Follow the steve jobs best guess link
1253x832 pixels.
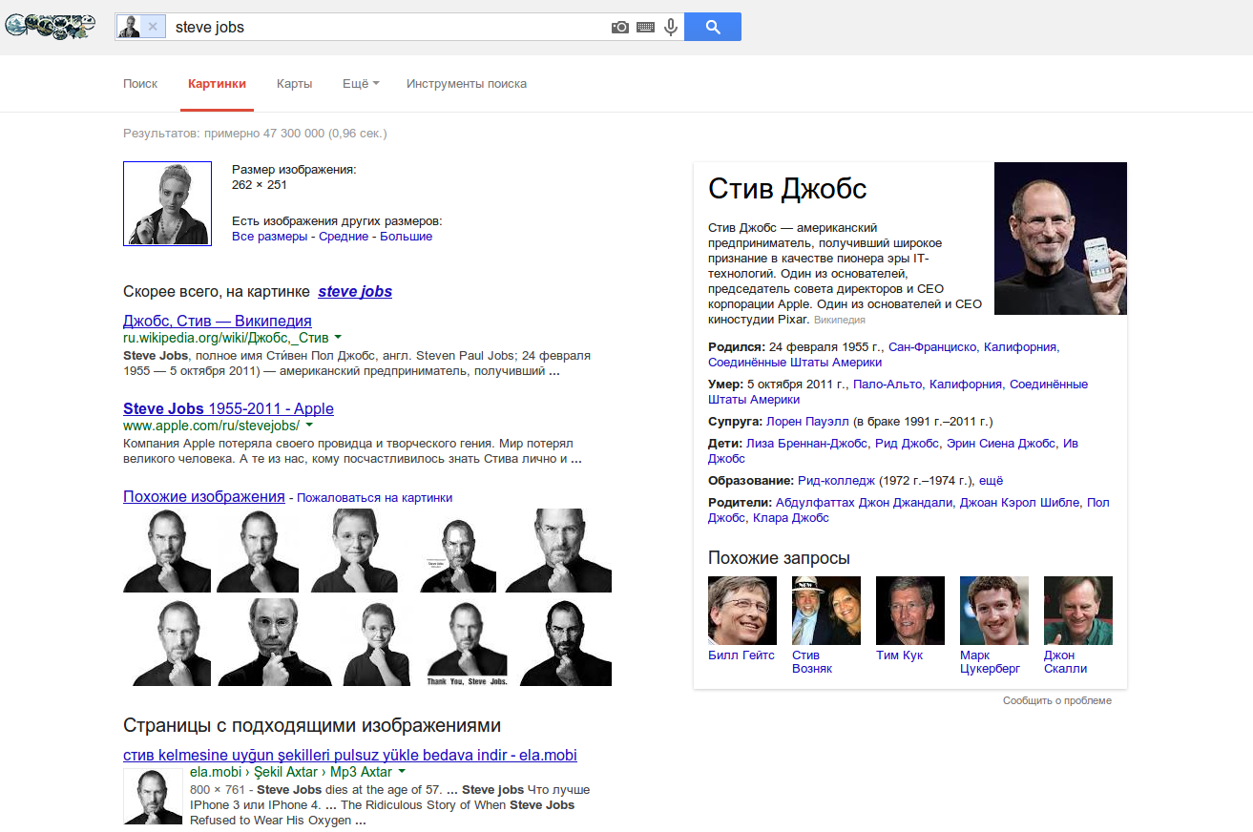[x=355, y=292]
